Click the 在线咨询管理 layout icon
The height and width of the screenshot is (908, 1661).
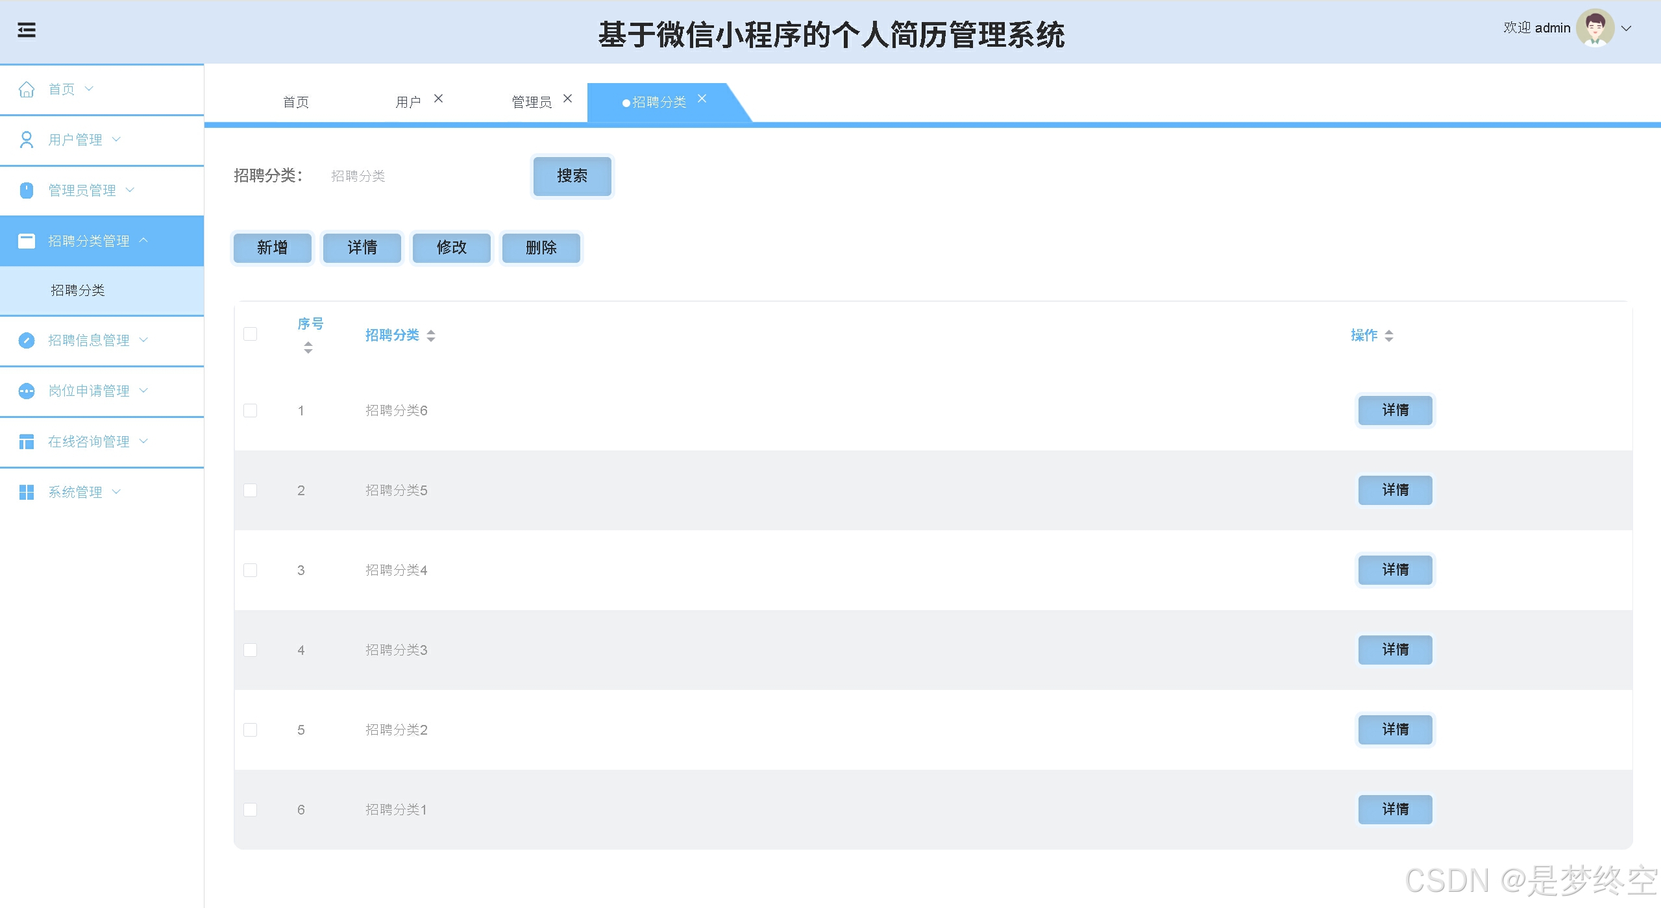pos(27,441)
